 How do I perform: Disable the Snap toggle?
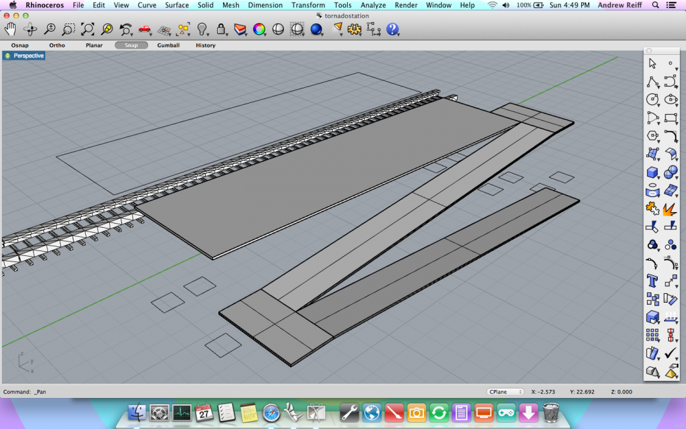coord(131,45)
